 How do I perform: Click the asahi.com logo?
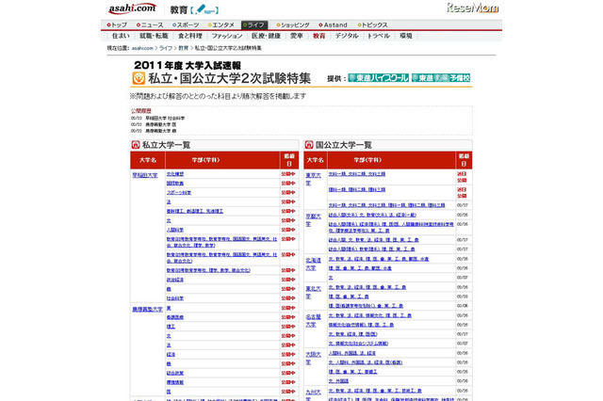132,8
